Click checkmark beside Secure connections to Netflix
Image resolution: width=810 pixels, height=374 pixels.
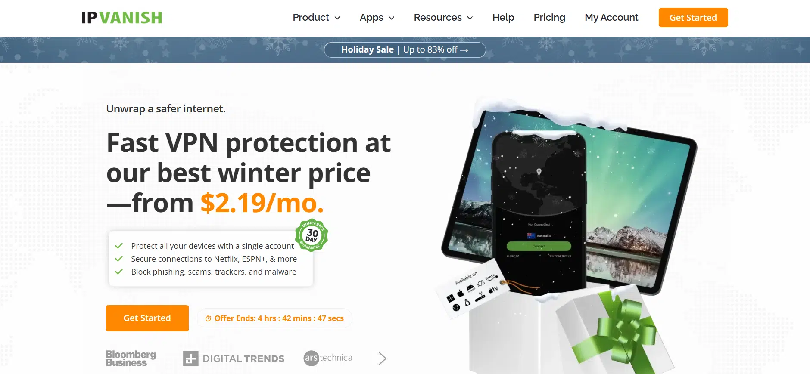coord(119,259)
